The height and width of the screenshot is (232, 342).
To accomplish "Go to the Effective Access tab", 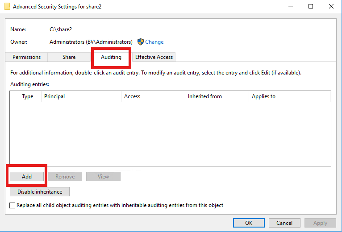I will [154, 57].
